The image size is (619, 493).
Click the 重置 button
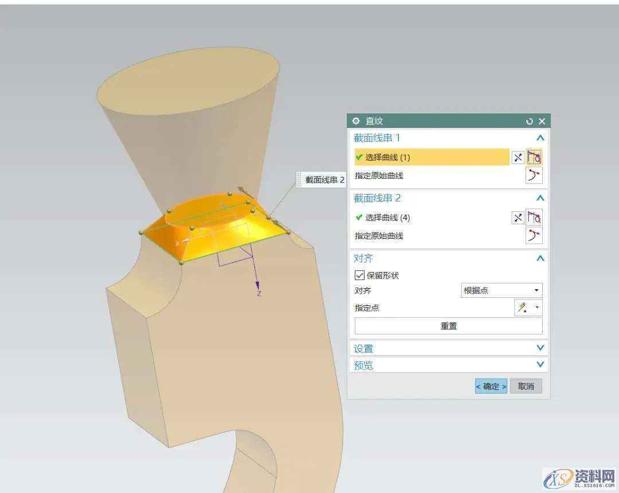pos(448,326)
